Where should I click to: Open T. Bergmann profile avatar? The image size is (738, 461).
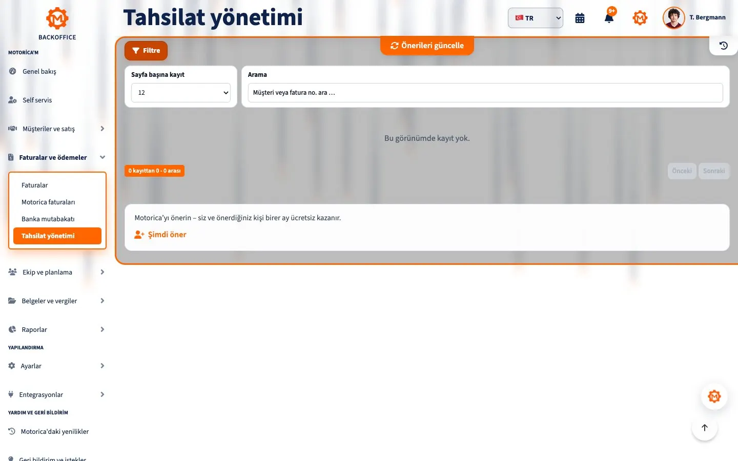click(x=673, y=18)
